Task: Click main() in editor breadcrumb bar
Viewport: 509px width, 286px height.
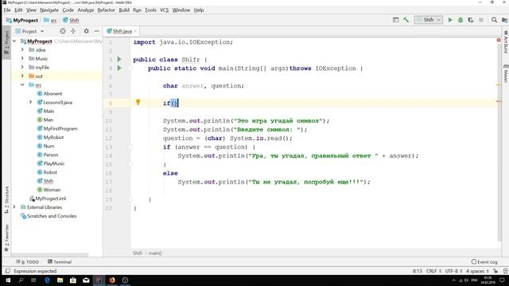Action: pyautogui.click(x=155, y=253)
